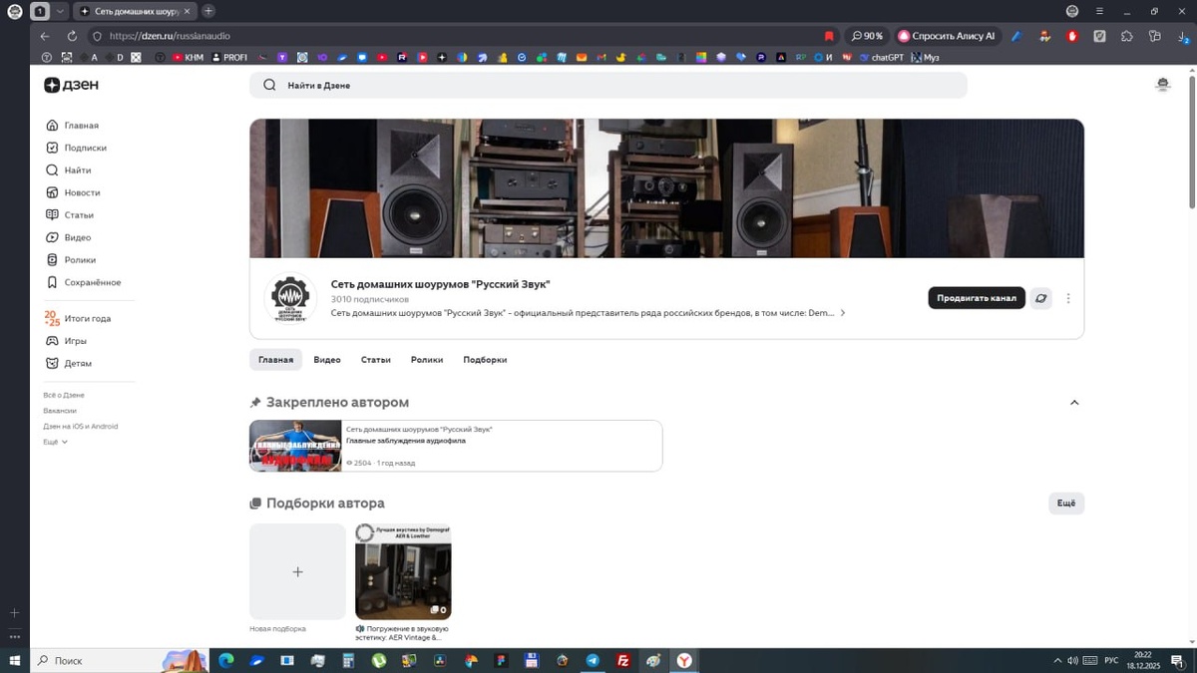Click the channel banner image

pos(666,188)
